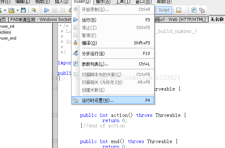Click the Save script floppy disk icon

pos(23,10)
